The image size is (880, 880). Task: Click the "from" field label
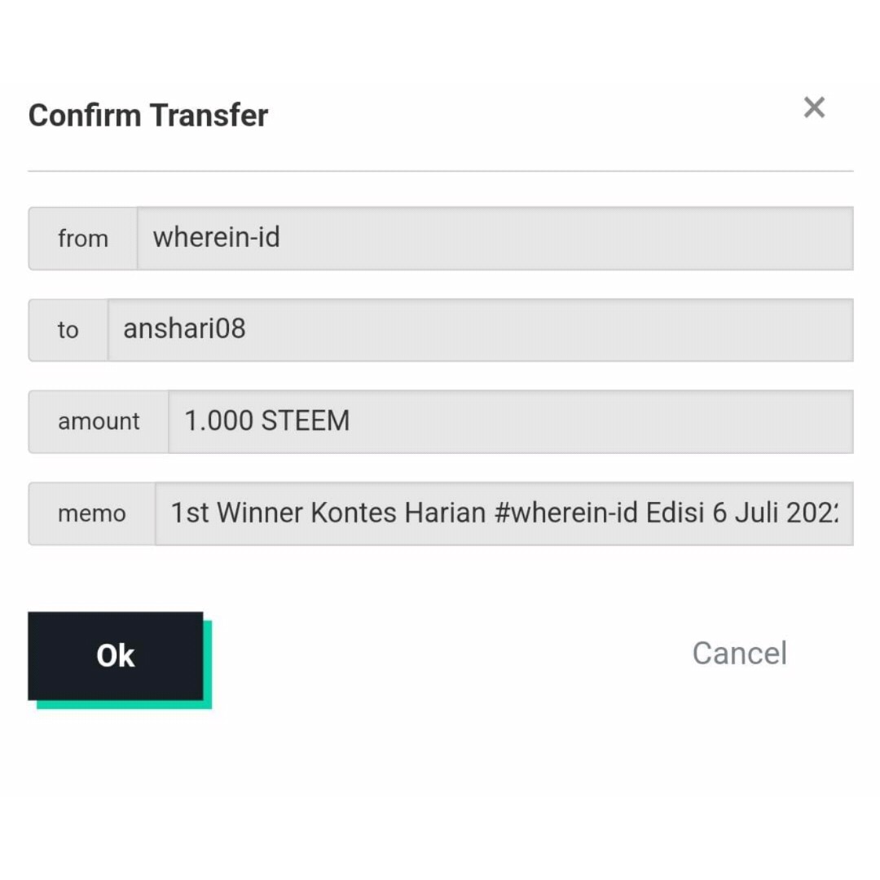pyautogui.click(x=83, y=239)
